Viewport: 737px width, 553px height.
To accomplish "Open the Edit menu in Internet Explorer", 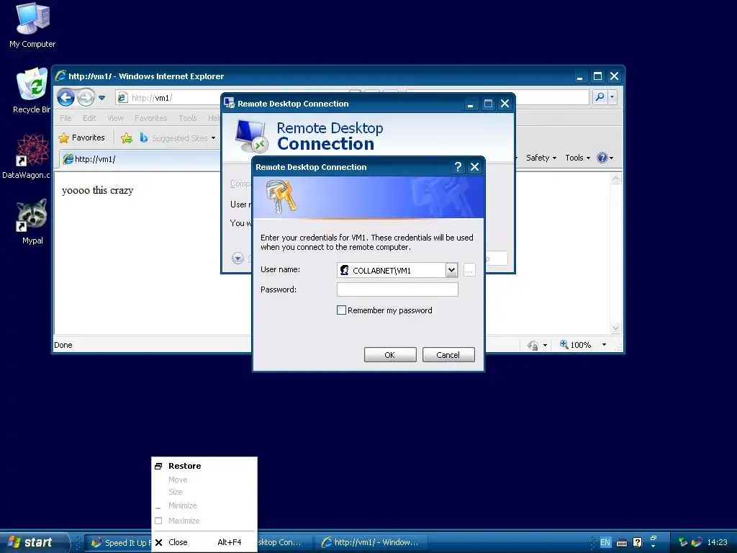I will pyautogui.click(x=89, y=118).
